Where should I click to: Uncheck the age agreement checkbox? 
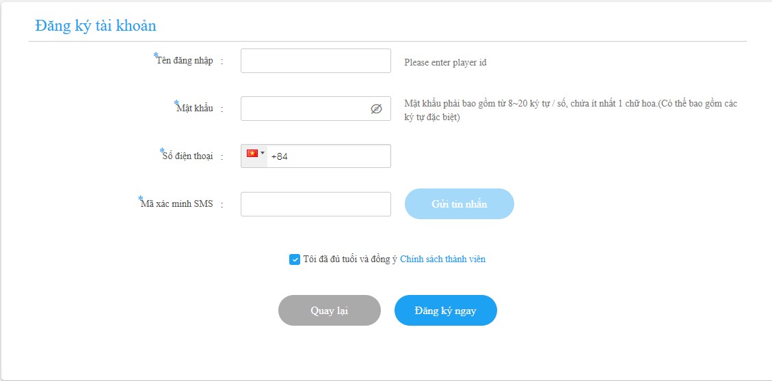coord(295,259)
